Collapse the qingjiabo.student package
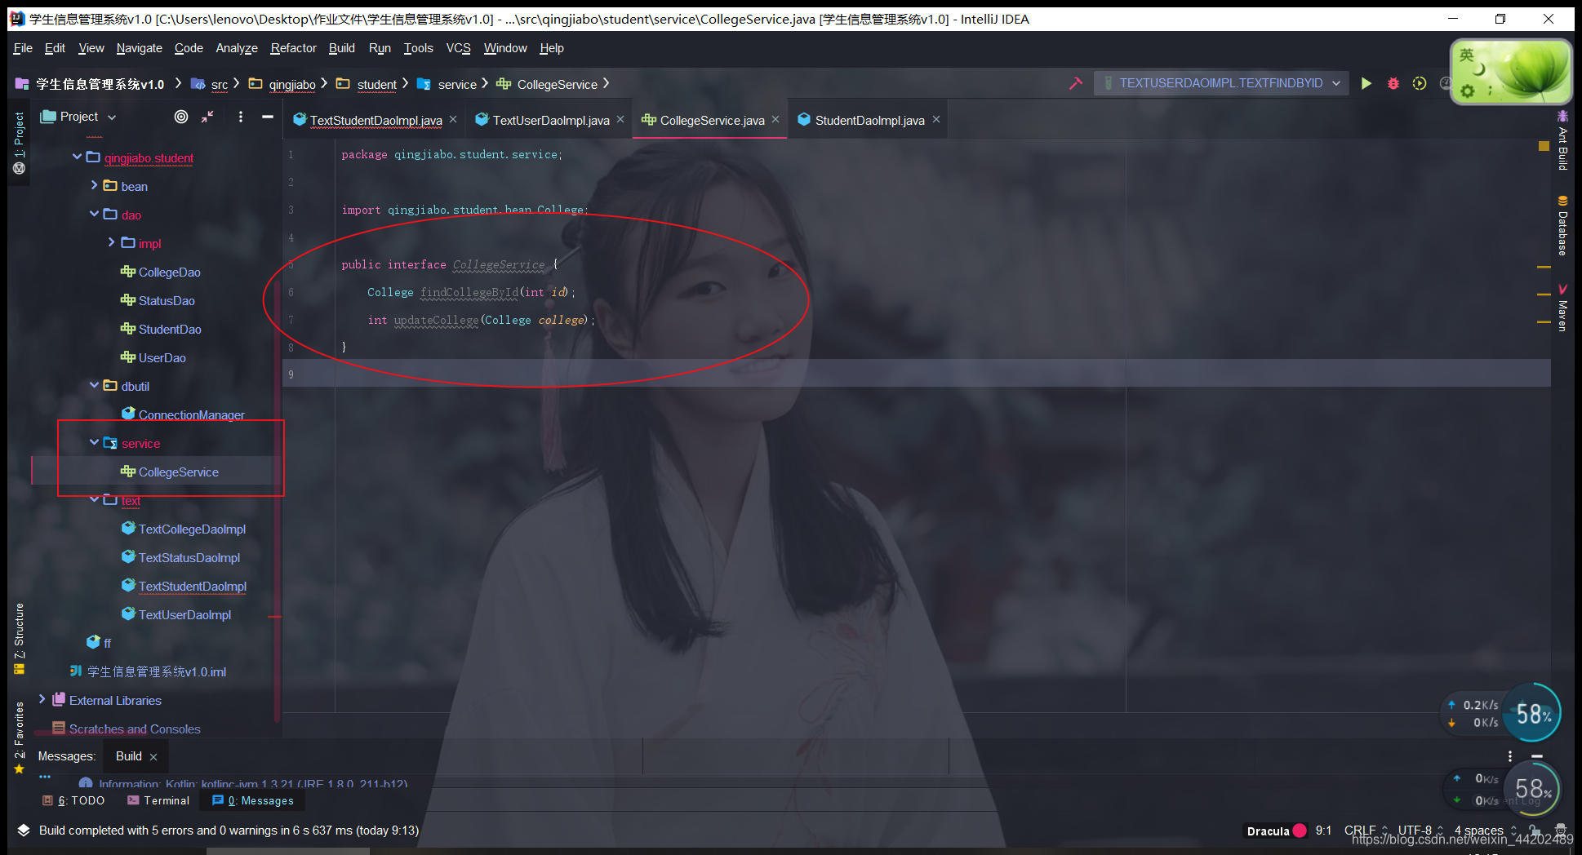The image size is (1582, 855). (x=77, y=157)
